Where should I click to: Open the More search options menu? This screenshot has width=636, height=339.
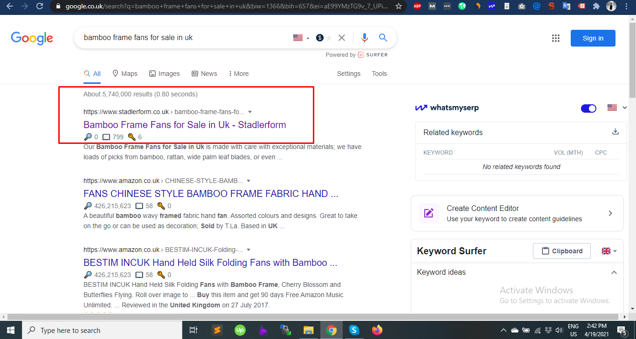coord(238,74)
